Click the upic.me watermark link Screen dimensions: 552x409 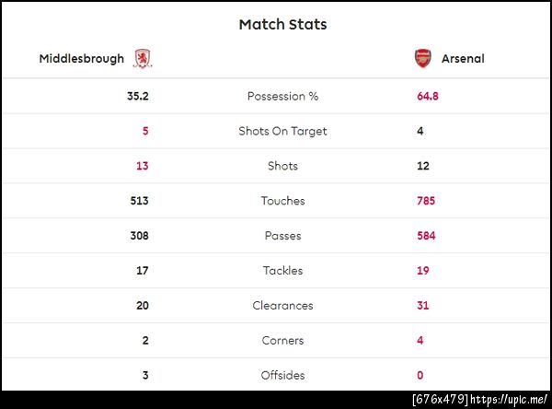point(511,399)
